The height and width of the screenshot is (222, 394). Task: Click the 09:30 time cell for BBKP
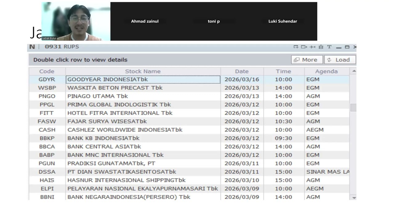[283, 138]
